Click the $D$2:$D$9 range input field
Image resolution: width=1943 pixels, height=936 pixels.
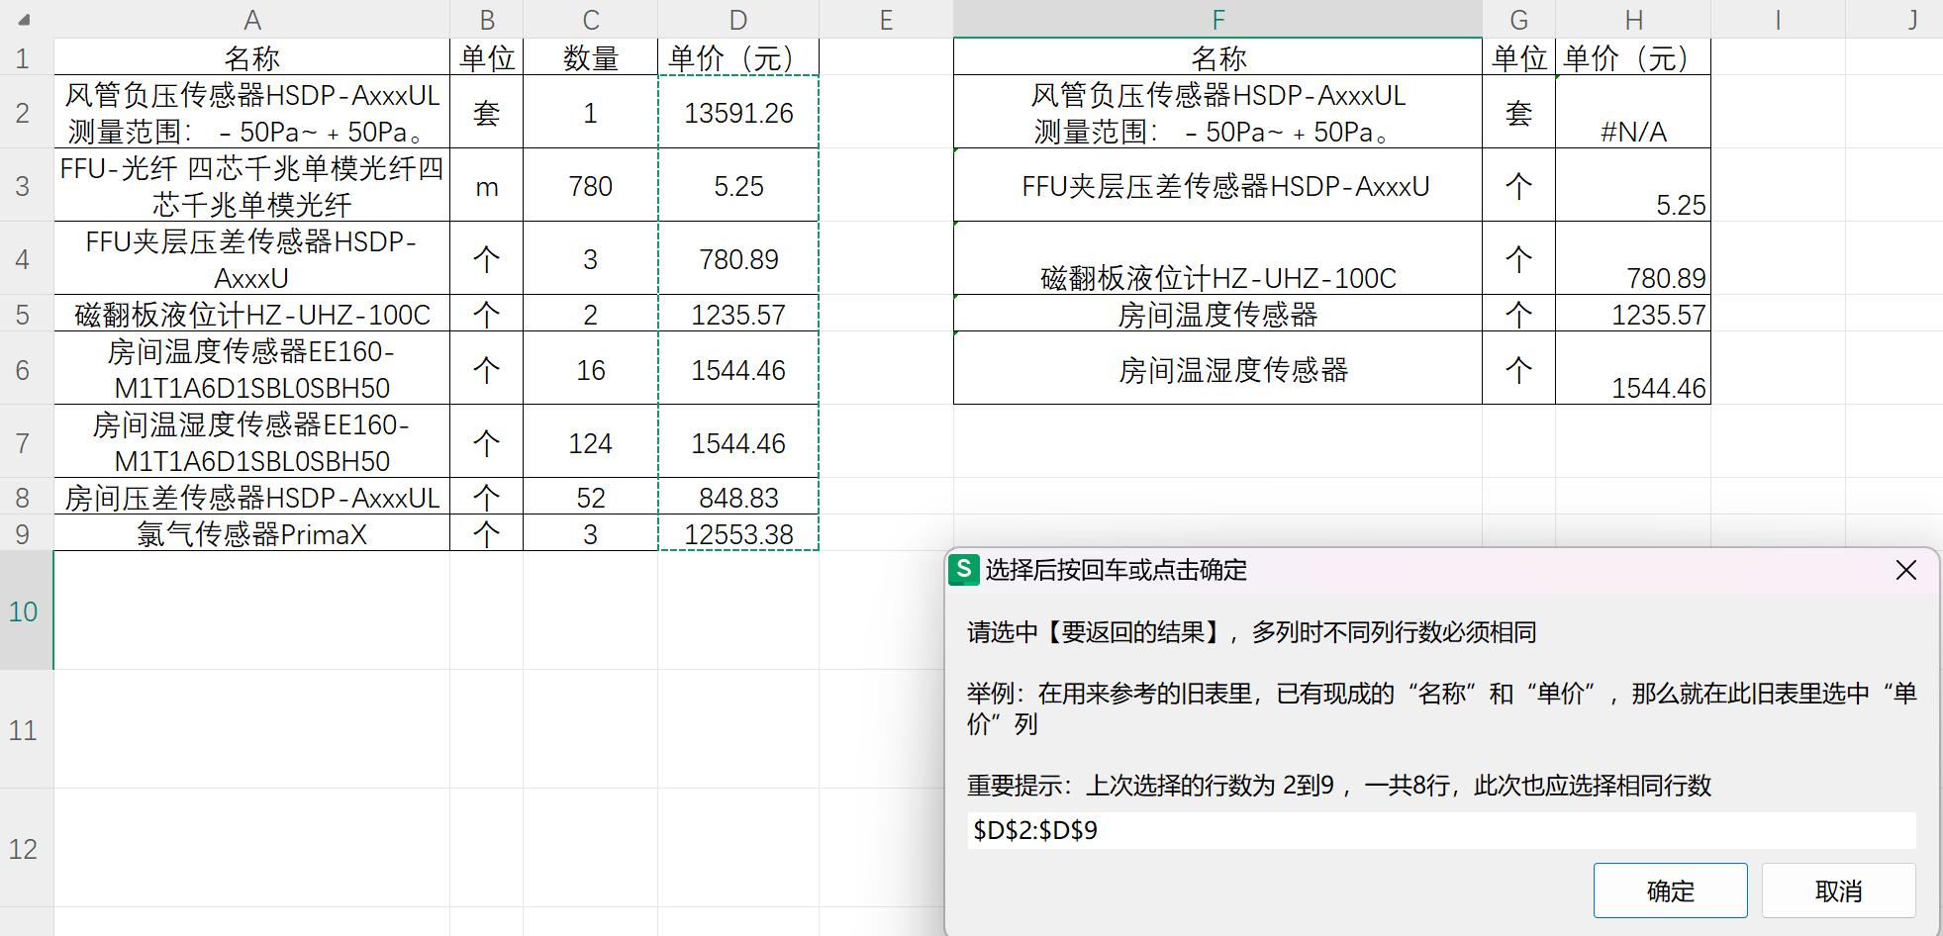point(1435,831)
